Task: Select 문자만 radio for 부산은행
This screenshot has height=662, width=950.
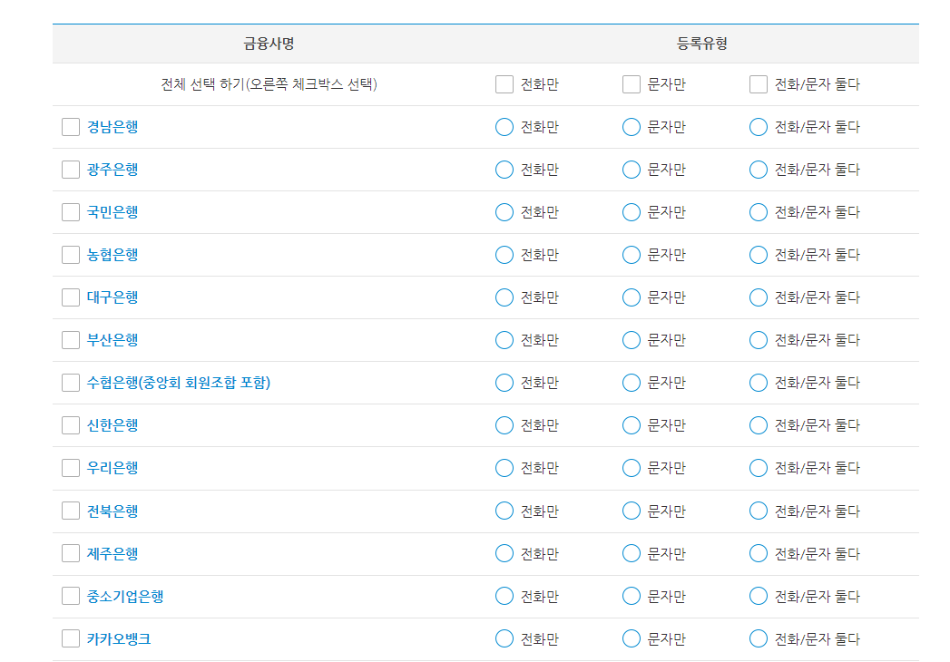Action: 632,340
